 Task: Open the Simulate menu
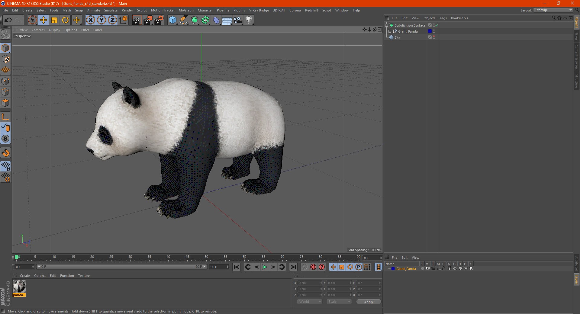click(111, 10)
